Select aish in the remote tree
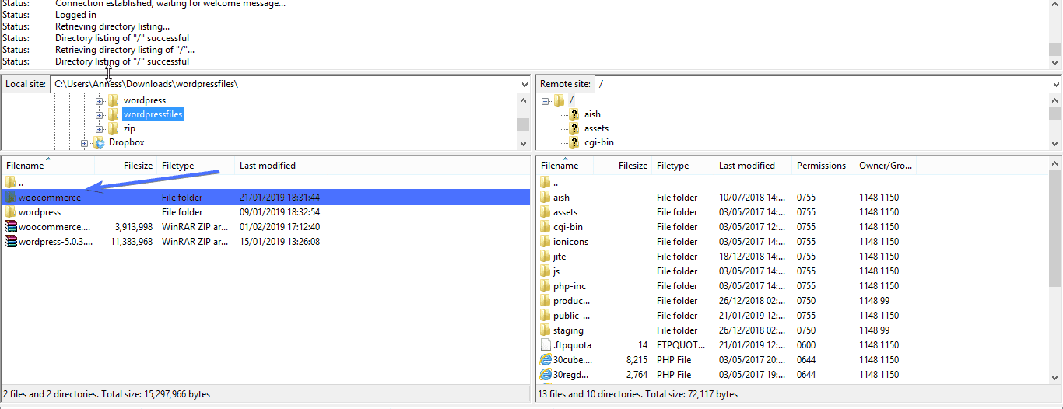This screenshot has width=1063, height=409. click(x=592, y=114)
